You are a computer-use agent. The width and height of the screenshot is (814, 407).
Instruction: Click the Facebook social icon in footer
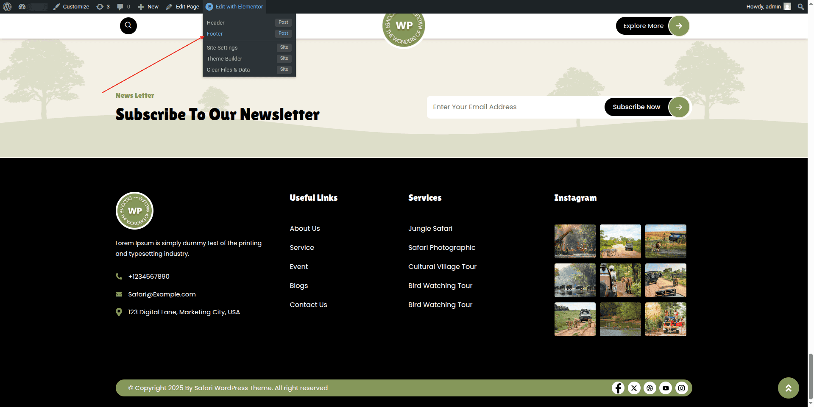click(x=618, y=388)
